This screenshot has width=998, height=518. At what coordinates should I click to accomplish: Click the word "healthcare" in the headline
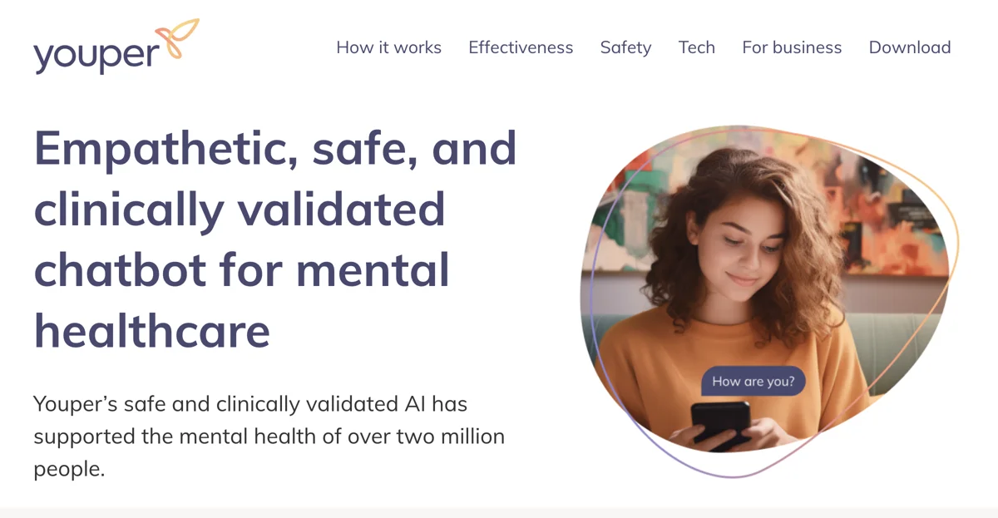coord(152,330)
